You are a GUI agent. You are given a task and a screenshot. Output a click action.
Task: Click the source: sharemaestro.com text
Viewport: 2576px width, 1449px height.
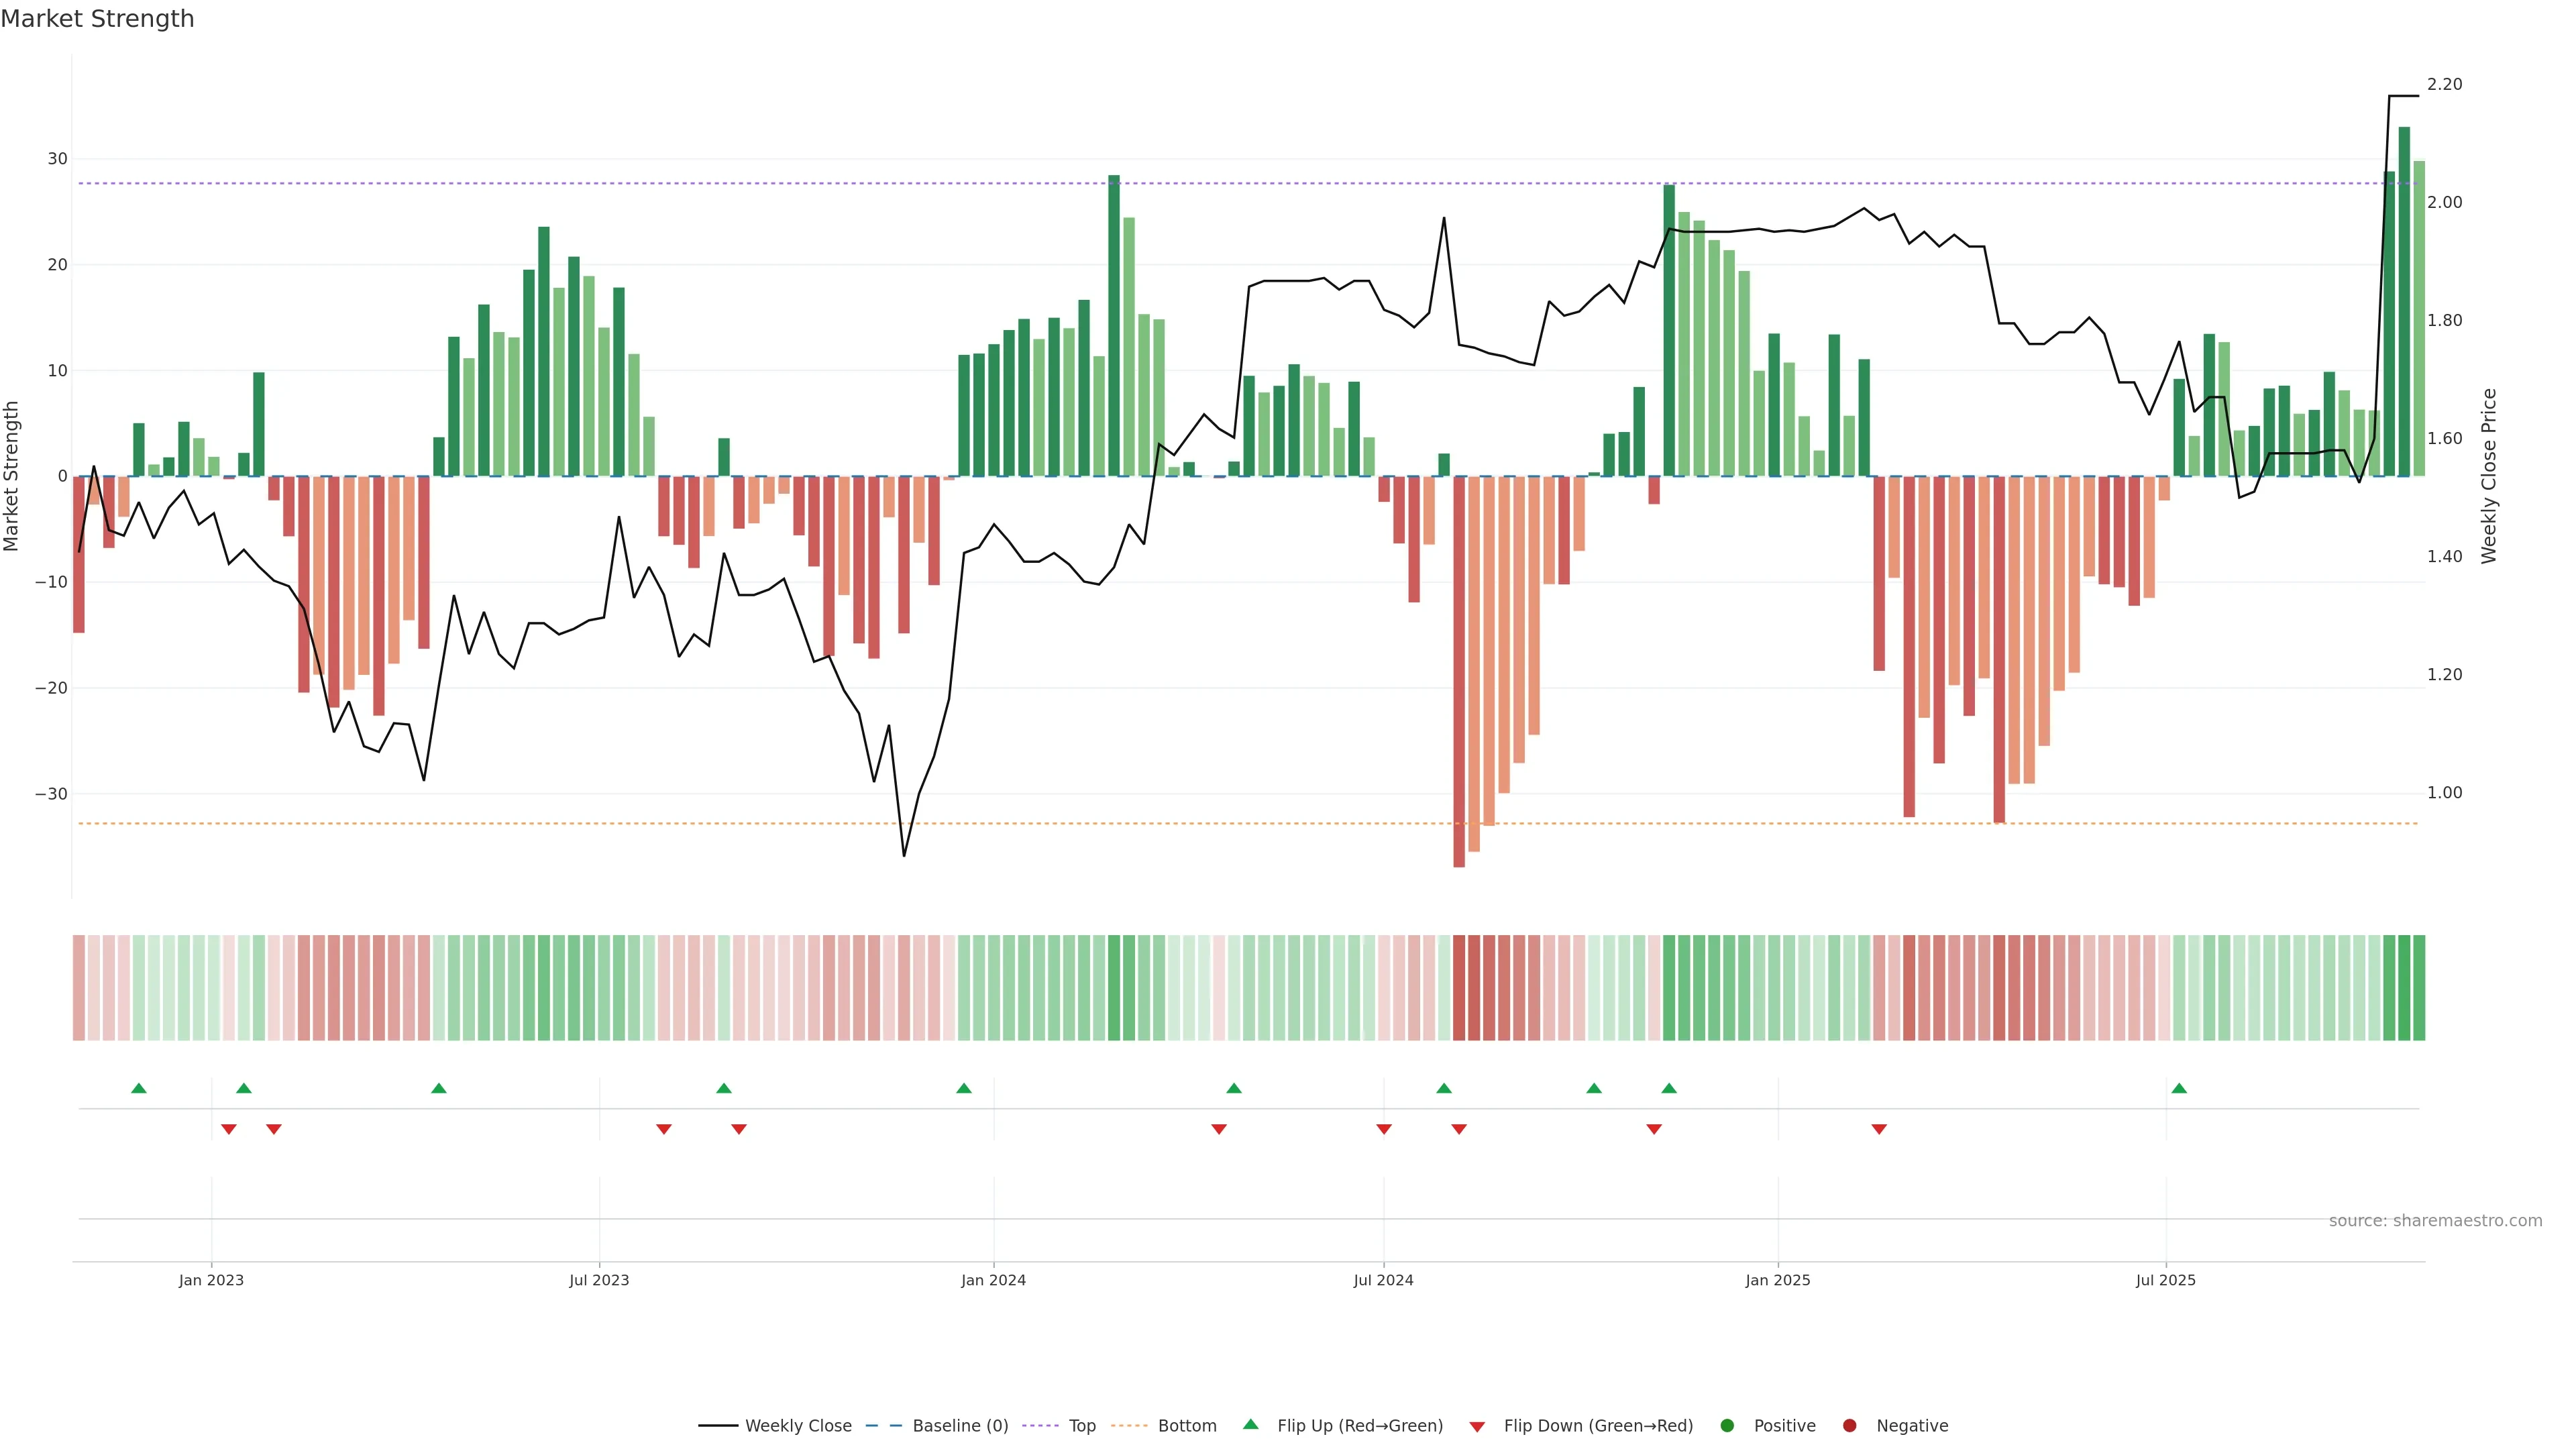[2435, 1221]
